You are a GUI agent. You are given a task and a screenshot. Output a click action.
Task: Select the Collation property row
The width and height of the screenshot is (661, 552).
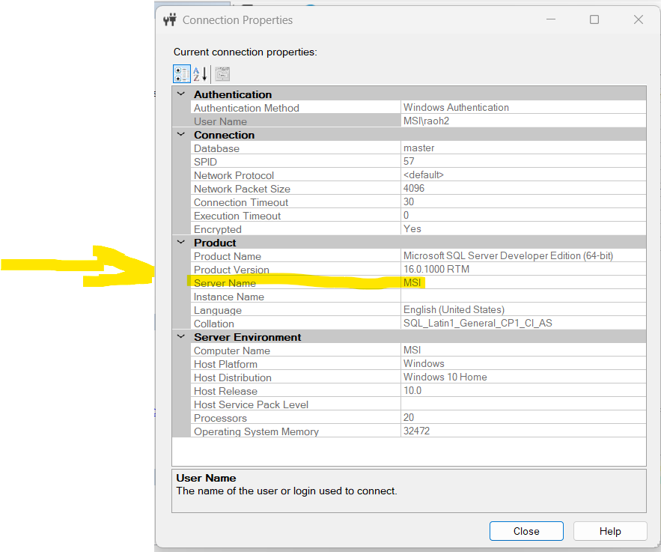click(213, 324)
